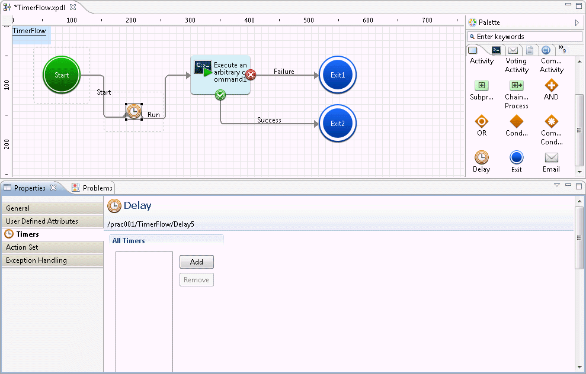Click the green Start node on canvas

(62, 75)
